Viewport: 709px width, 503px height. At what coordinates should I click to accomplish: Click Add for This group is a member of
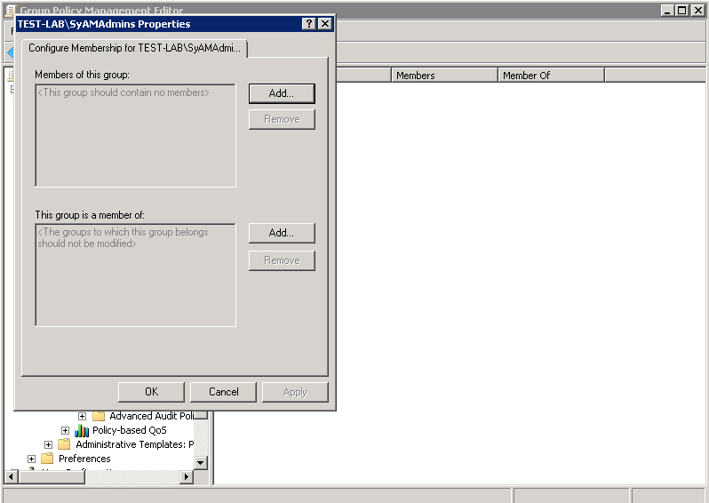click(282, 233)
